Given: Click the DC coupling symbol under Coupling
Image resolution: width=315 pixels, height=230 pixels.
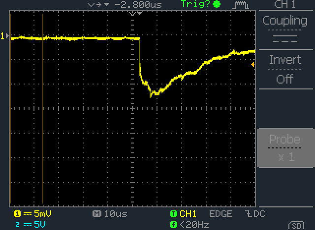Looking at the screenshot, I should coord(285,39).
